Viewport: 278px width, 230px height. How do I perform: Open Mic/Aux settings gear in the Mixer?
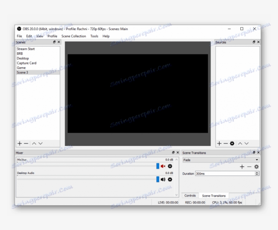click(x=170, y=166)
